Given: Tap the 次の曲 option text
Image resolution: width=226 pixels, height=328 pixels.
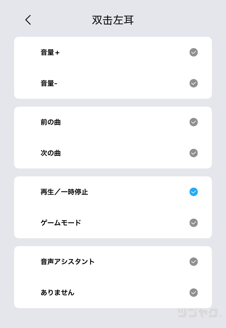Looking at the screenshot, I should pos(51,153).
